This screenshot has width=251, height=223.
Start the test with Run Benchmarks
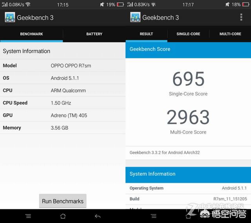click(x=63, y=201)
